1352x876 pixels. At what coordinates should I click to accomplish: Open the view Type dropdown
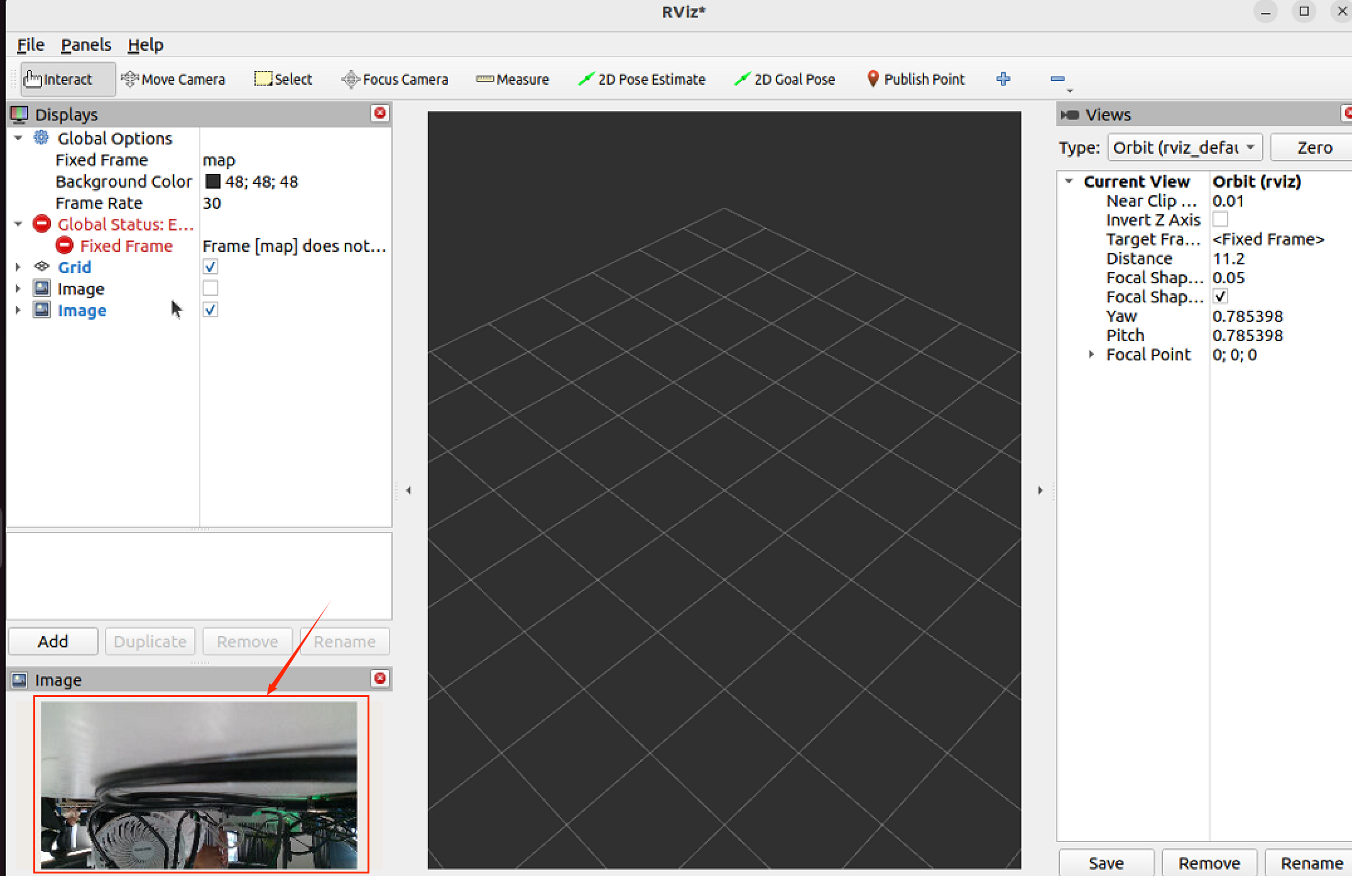(x=1184, y=148)
